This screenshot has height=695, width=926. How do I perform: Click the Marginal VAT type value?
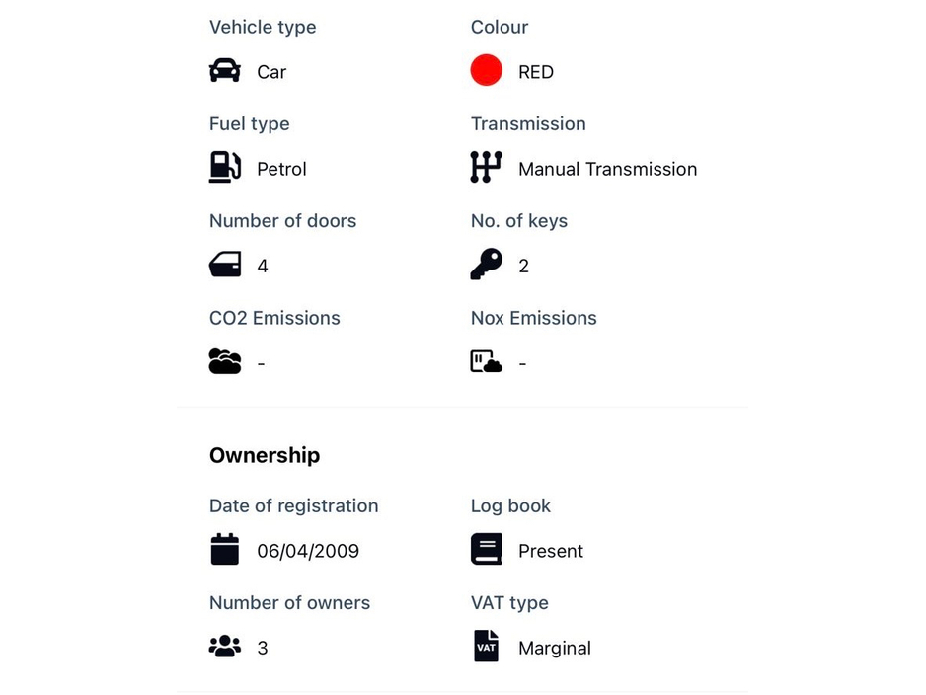(554, 648)
